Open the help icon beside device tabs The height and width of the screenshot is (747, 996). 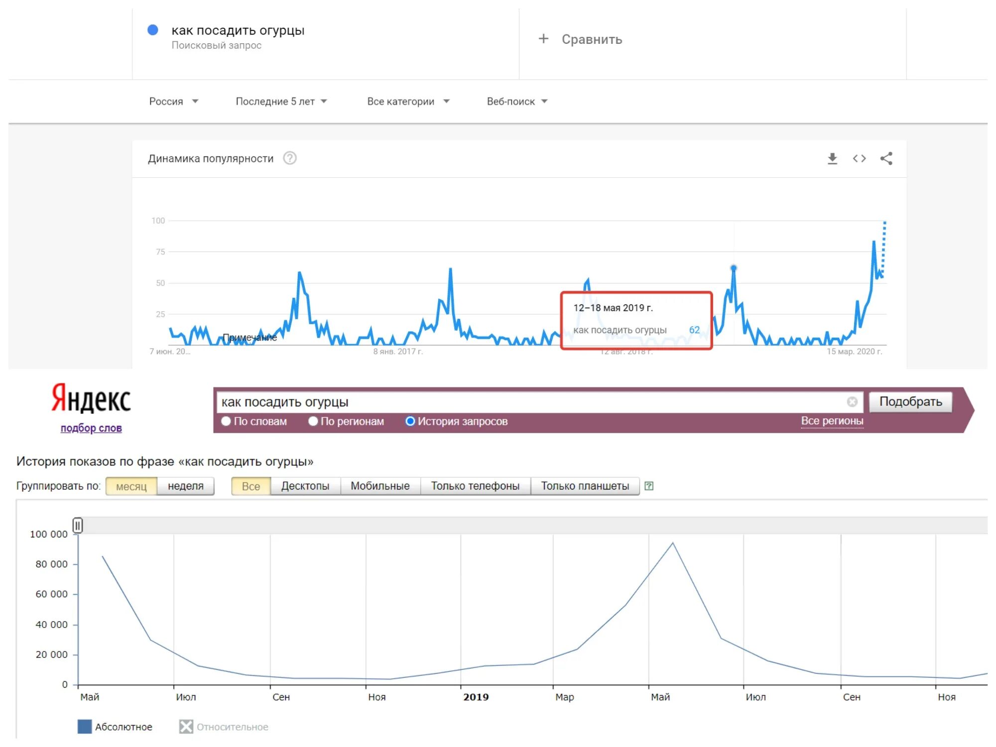tap(649, 486)
